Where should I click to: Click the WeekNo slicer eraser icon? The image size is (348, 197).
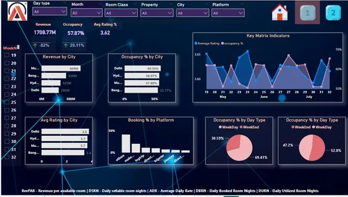point(18,47)
